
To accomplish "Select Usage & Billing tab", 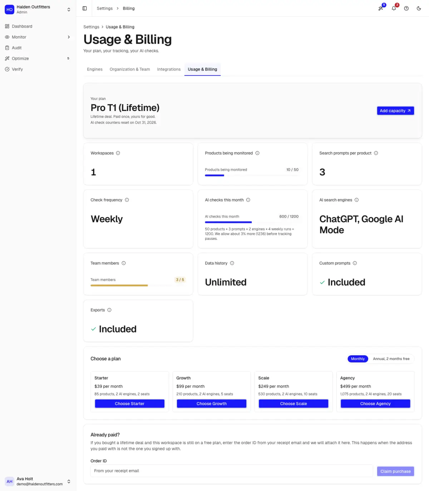I will [x=202, y=69].
